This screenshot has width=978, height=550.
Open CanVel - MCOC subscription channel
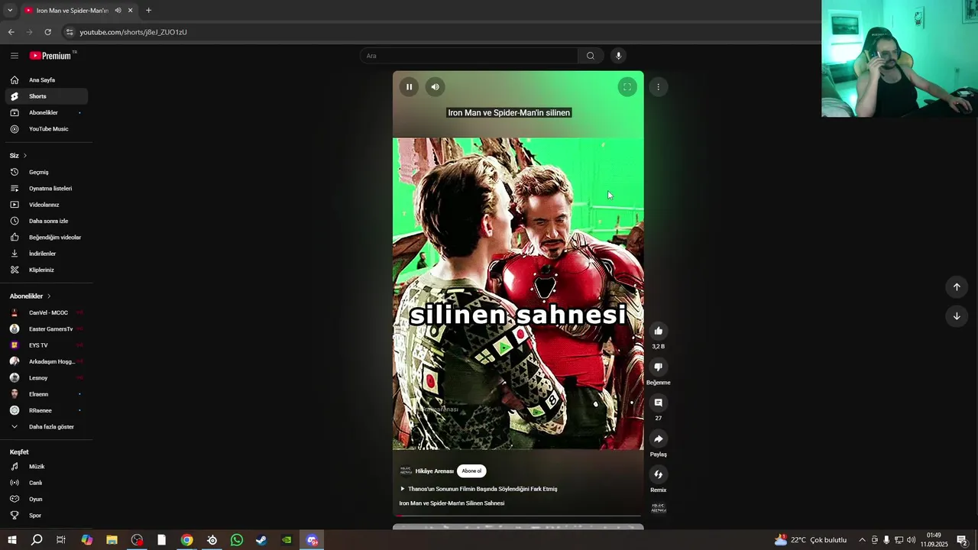click(46, 313)
